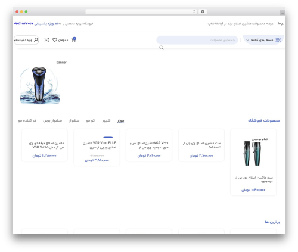298x252 pixels.
Task: Click the برترین ها heading
Action: click(272, 222)
